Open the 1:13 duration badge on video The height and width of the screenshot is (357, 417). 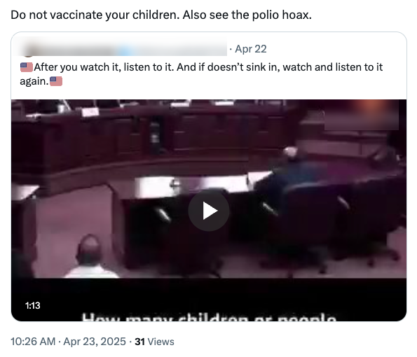[33, 305]
